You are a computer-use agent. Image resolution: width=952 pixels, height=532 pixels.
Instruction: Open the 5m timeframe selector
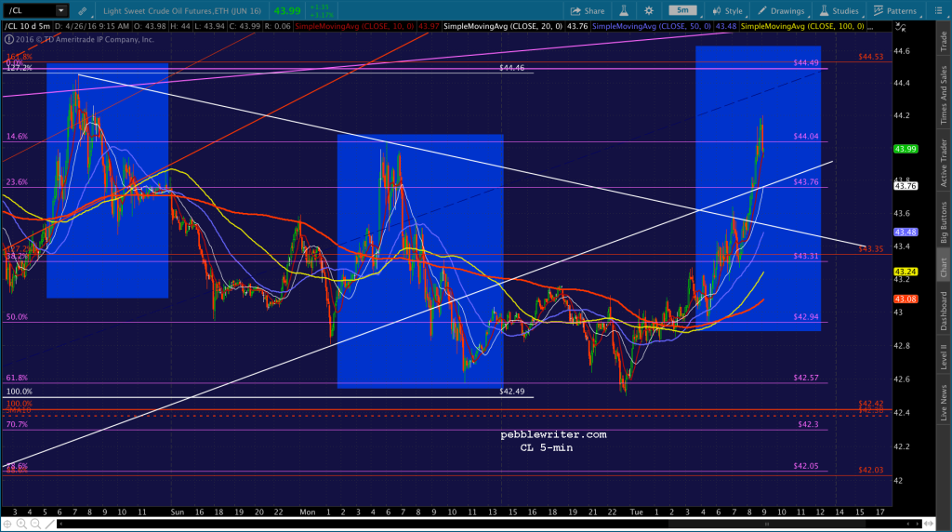[x=683, y=10]
